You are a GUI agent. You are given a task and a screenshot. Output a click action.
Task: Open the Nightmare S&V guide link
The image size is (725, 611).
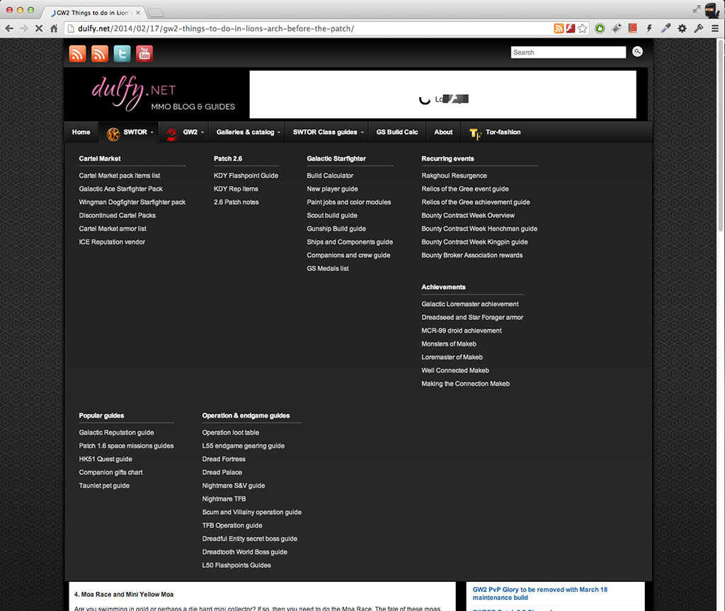[x=234, y=486]
